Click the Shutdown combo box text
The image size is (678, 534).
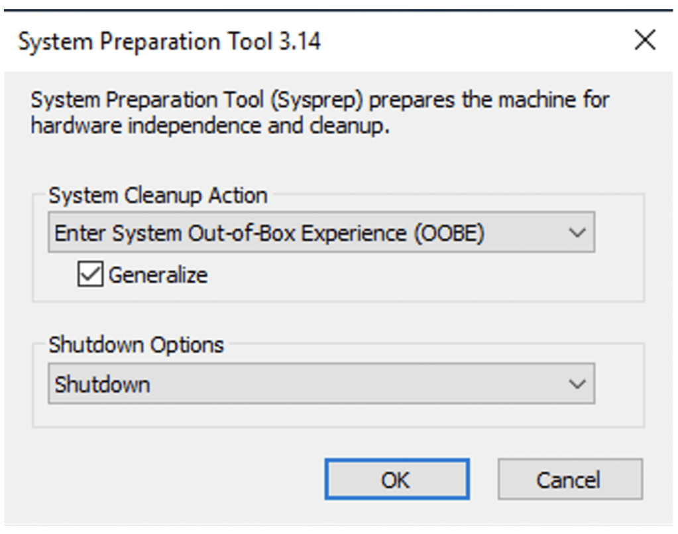pos(102,385)
